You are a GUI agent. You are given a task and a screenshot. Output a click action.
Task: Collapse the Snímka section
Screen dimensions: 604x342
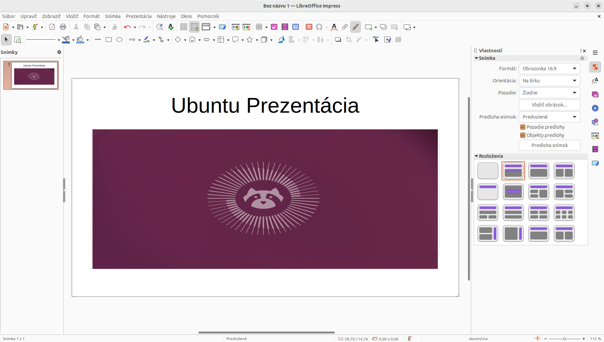(476, 58)
